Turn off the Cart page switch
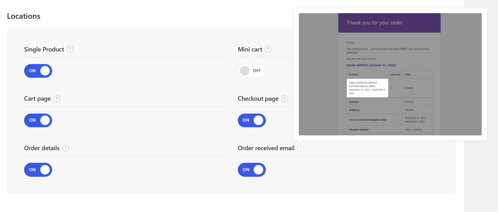Screen dimensions: 498x212 pyautogui.click(x=38, y=120)
